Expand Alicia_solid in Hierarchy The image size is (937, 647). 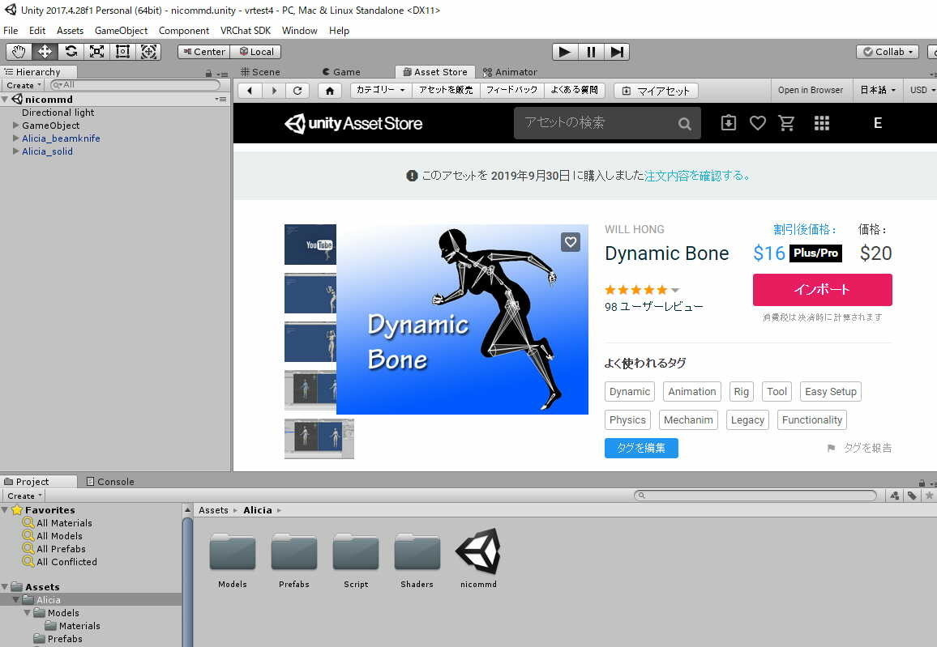[x=16, y=151]
